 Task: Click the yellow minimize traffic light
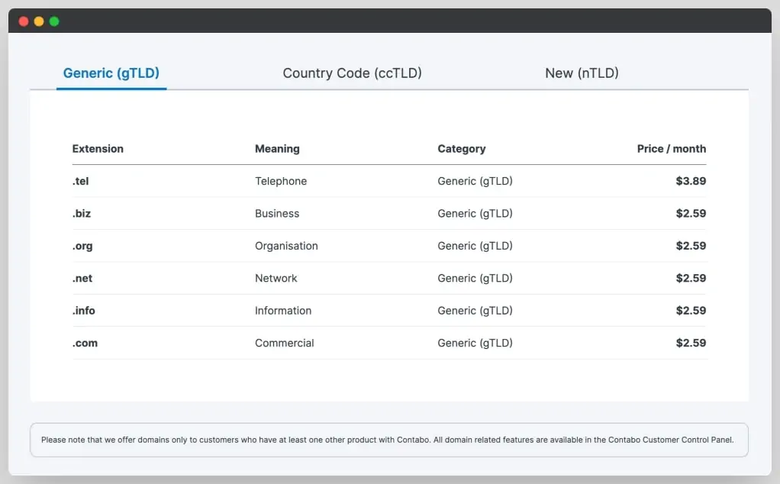(x=39, y=21)
